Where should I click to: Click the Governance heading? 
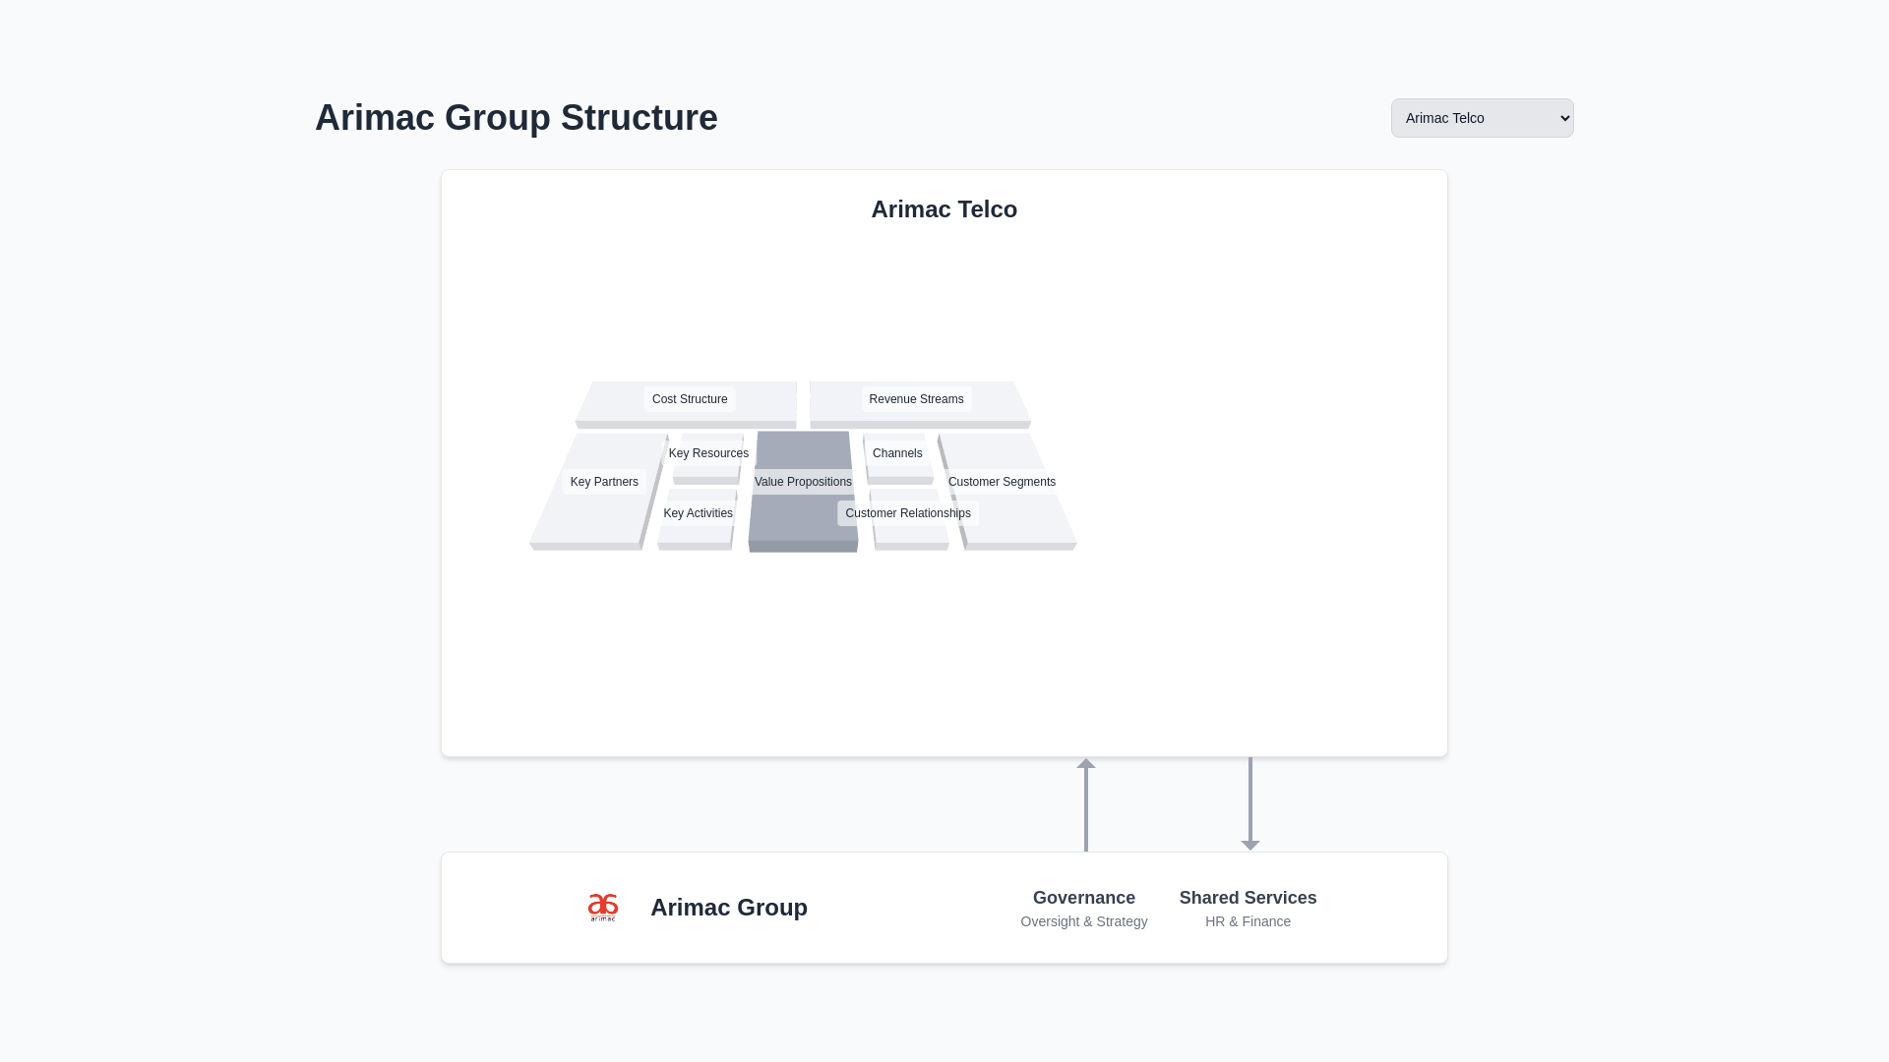click(x=1084, y=898)
